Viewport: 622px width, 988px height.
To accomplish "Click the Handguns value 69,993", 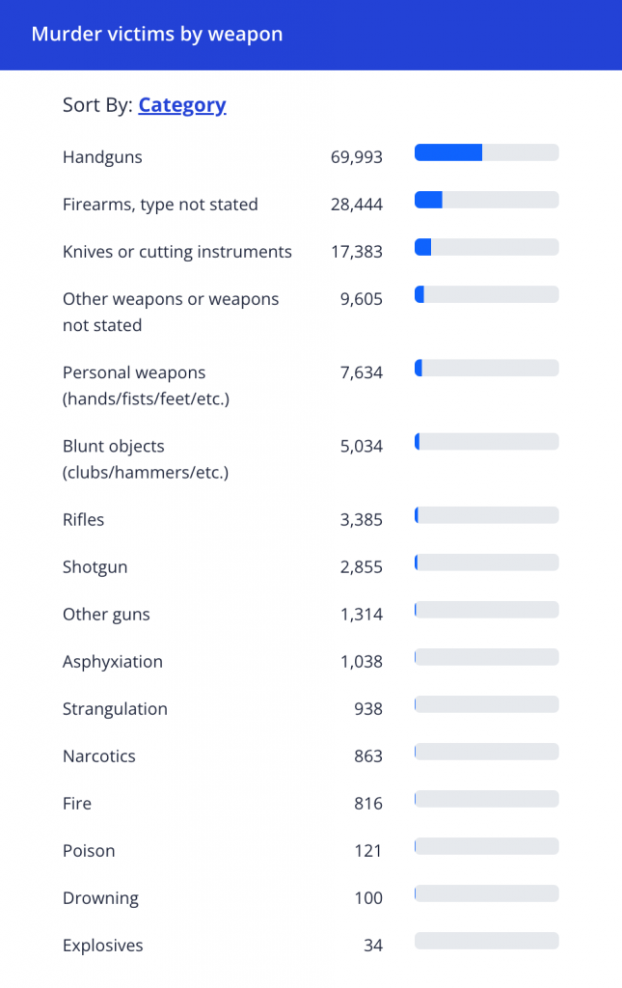I will (x=356, y=157).
